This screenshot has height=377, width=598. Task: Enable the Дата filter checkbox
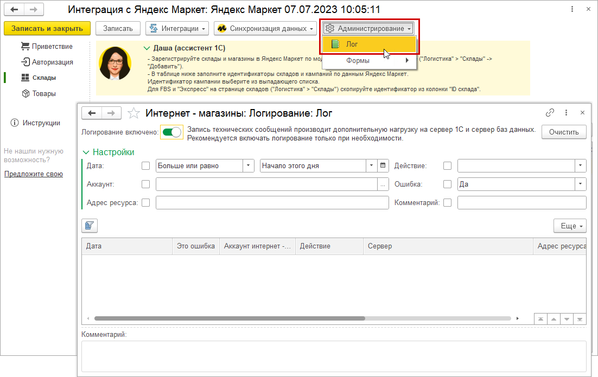pos(145,166)
